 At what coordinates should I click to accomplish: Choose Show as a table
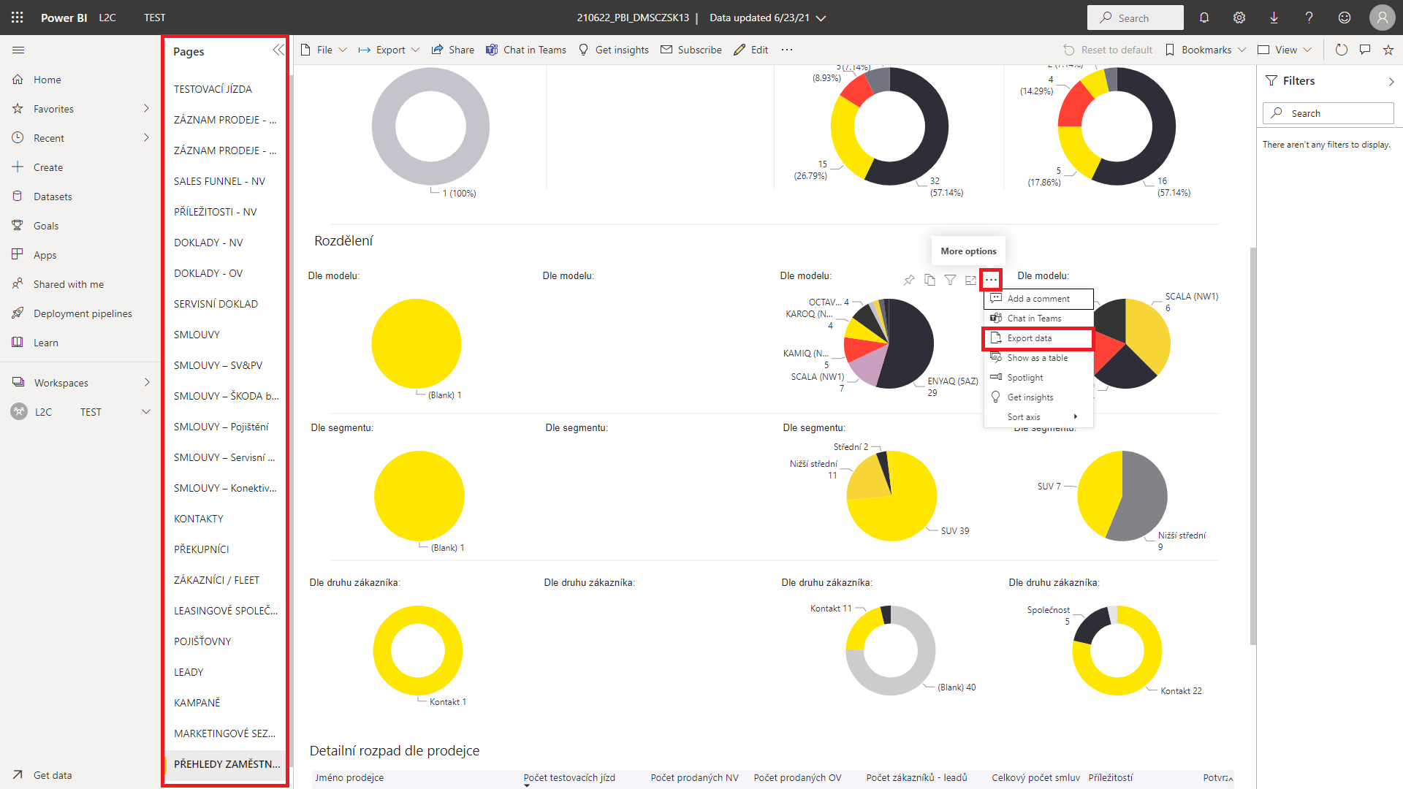coord(1037,358)
